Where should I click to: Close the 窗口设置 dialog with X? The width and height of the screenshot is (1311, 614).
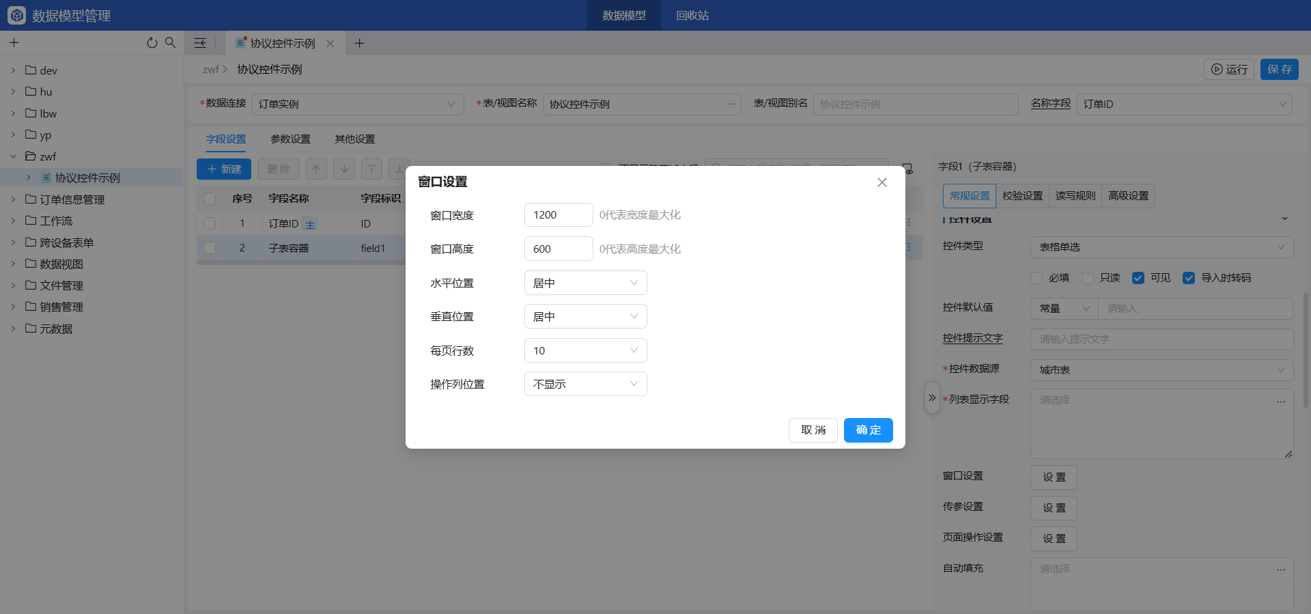[882, 182]
